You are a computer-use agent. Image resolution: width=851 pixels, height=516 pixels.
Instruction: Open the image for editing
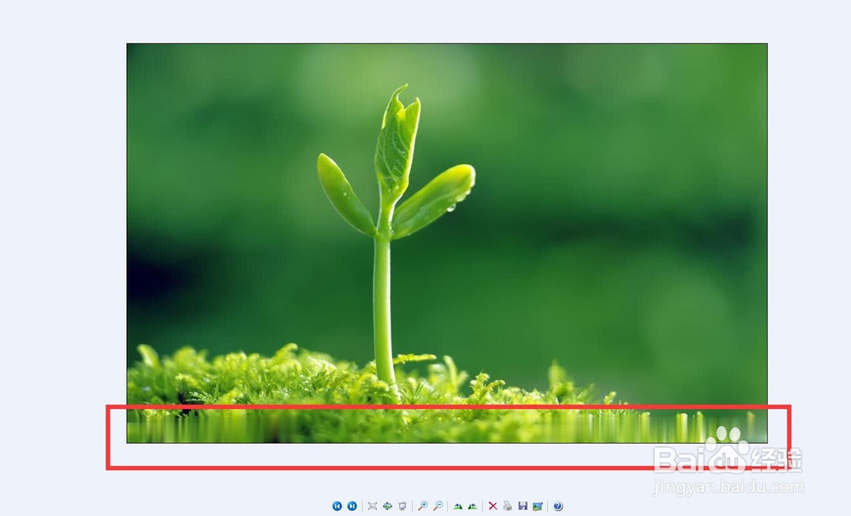pyautogui.click(x=538, y=505)
